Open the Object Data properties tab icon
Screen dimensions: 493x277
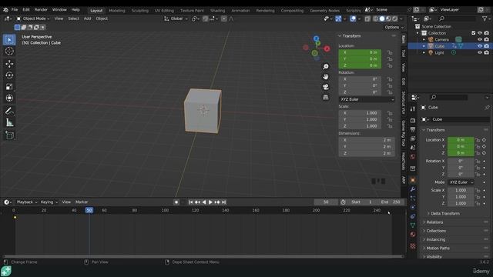413,225
